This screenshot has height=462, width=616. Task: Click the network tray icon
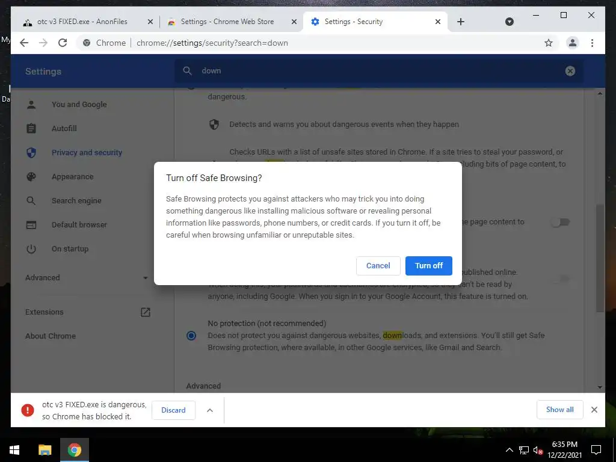pyautogui.click(x=524, y=450)
